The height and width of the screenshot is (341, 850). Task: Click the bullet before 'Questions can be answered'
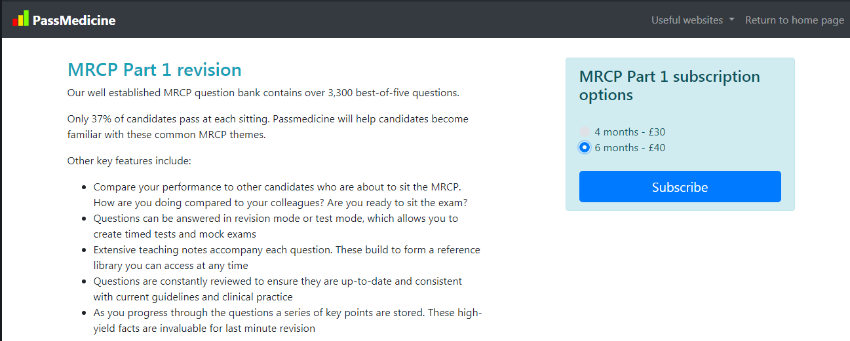tap(84, 219)
